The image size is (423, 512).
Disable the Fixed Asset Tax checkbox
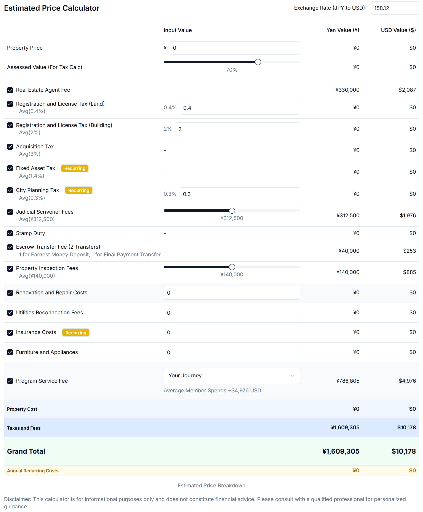coord(10,168)
